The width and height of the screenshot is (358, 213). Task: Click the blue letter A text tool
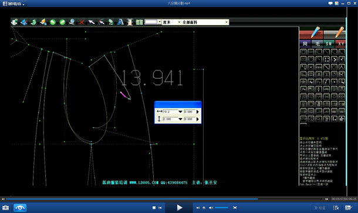pos(120,22)
